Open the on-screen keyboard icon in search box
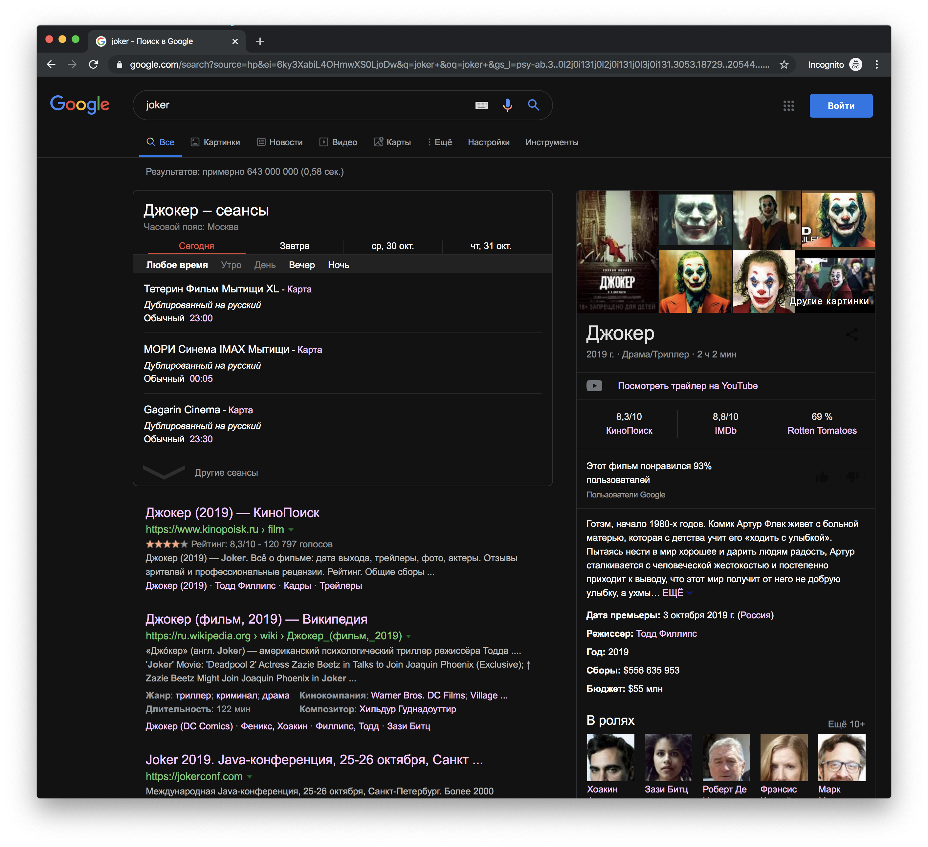Screen dimensions: 928x847 481,105
